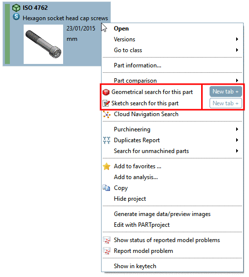Select Show status of reported model problems
This screenshot has height=277, width=249.
[x=167, y=240]
